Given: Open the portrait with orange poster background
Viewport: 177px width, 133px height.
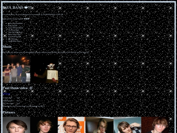Looking at the screenshot, I should pos(72,125).
